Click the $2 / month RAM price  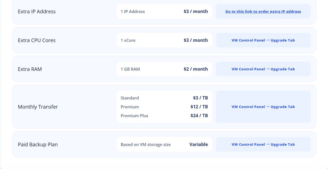pos(196,69)
